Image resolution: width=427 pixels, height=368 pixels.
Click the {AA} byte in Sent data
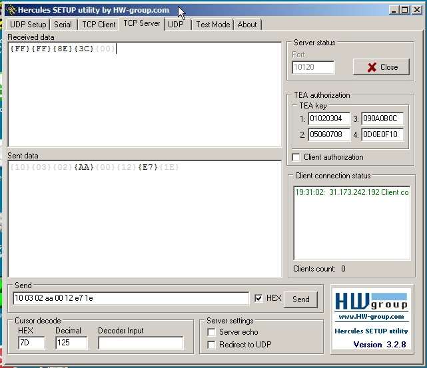(x=84, y=167)
